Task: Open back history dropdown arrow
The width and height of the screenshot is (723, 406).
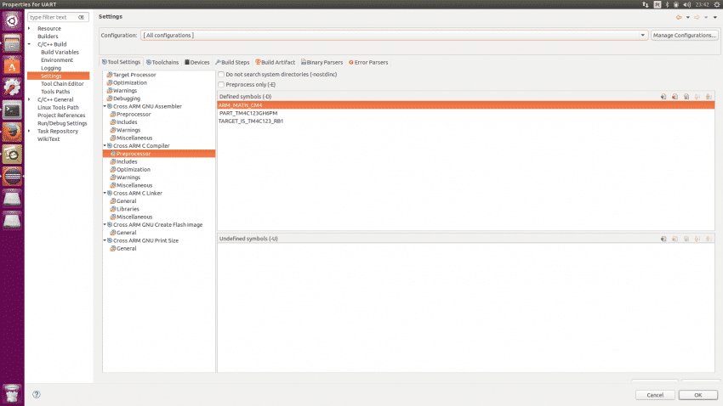Action: [x=687, y=18]
